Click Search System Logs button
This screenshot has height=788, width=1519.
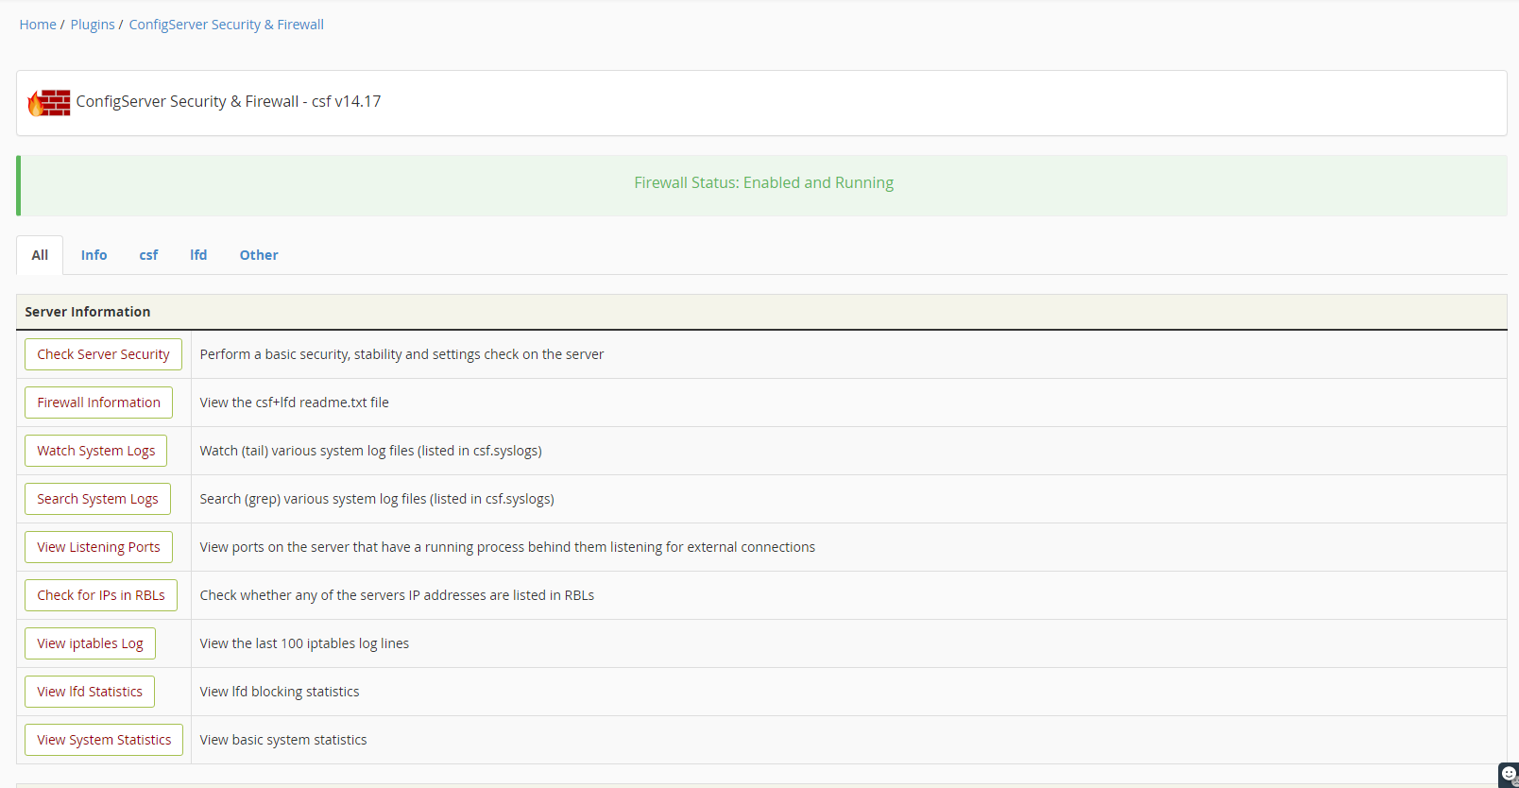[97, 499]
